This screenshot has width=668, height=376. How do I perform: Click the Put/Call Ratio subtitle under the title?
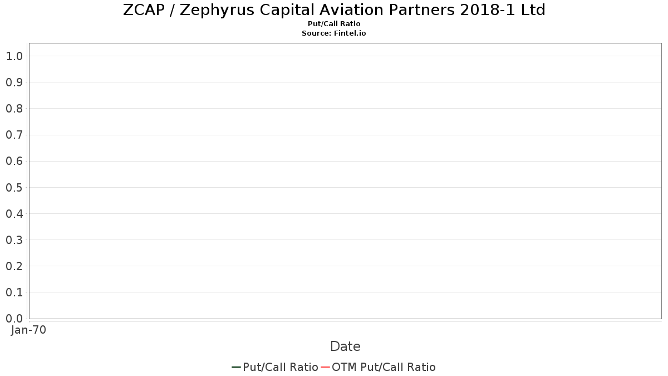pos(334,24)
